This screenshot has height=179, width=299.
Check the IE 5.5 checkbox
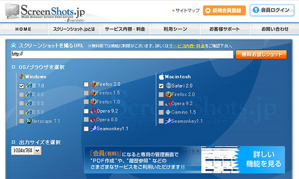coord(21,103)
